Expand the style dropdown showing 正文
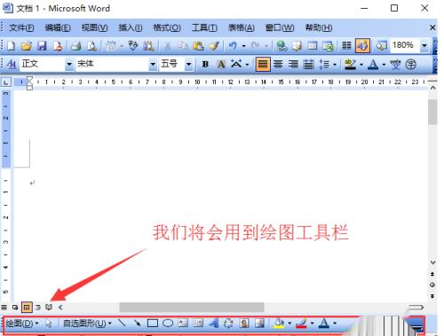This screenshot has height=336, width=444. [x=69, y=64]
